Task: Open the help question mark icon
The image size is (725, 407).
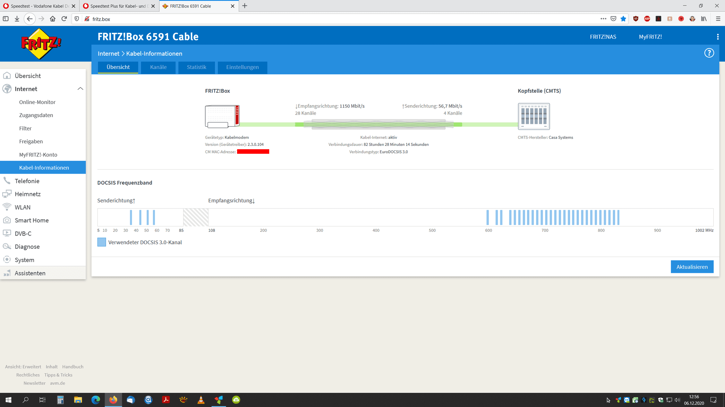Action: tap(709, 53)
